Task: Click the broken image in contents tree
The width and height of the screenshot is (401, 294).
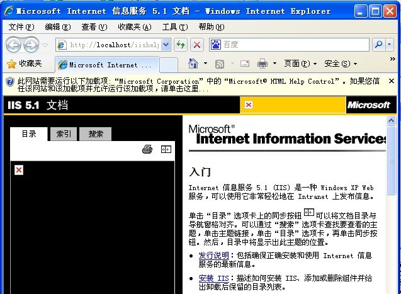Action: pos(19,170)
